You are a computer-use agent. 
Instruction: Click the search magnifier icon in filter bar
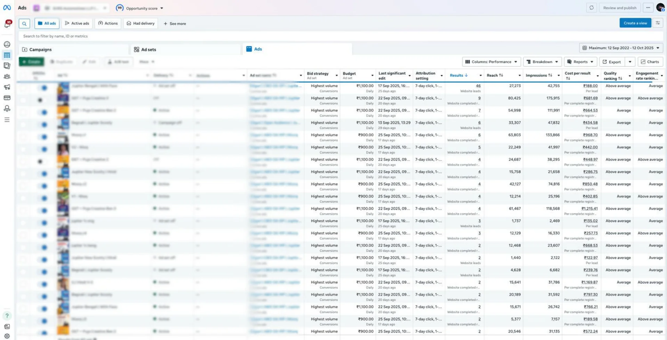click(x=24, y=24)
